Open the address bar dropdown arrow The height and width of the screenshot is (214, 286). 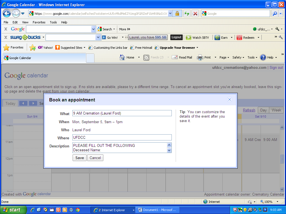[x=170, y=13]
